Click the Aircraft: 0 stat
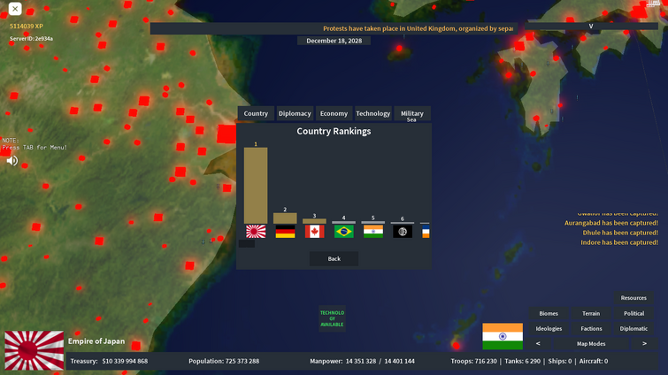Viewport: 668px width, 375px height. (594, 361)
